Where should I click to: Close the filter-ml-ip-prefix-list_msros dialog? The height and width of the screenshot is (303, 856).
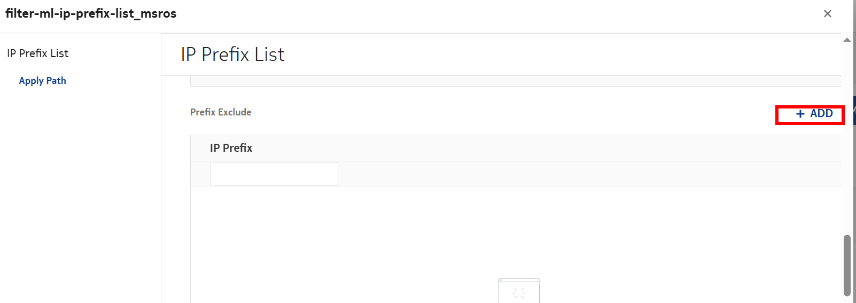tap(827, 14)
